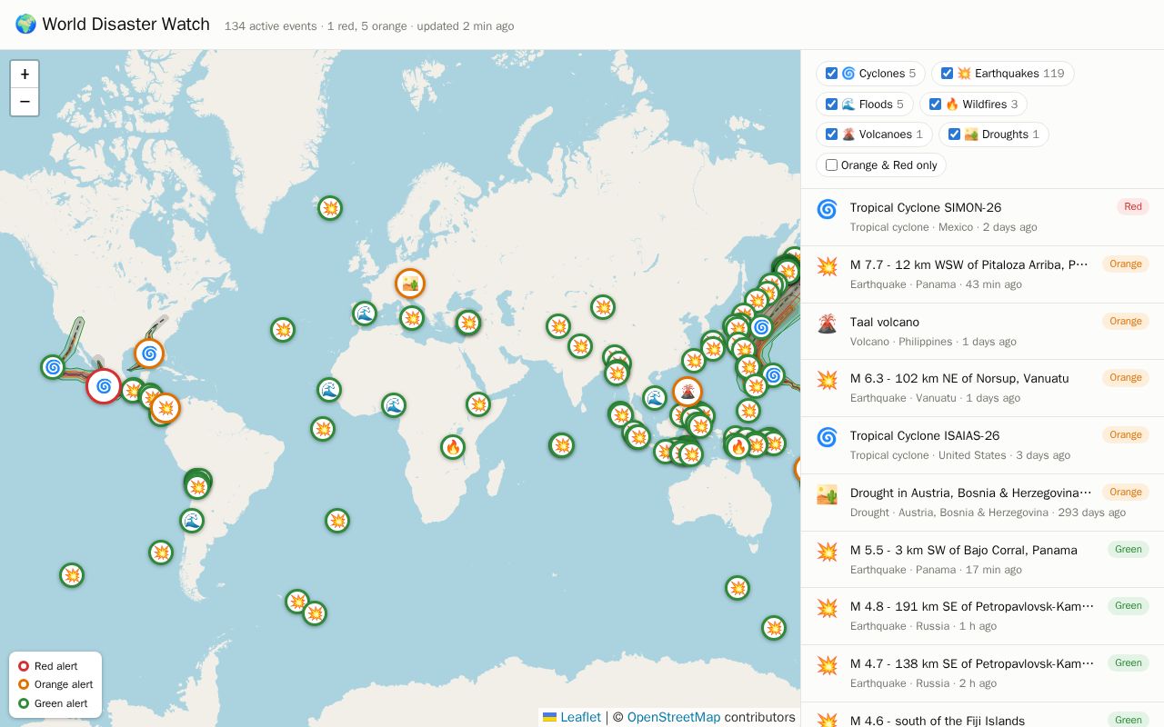The width and height of the screenshot is (1164, 727).
Task: Click the earthquake marker over Greenland
Action: point(330,208)
